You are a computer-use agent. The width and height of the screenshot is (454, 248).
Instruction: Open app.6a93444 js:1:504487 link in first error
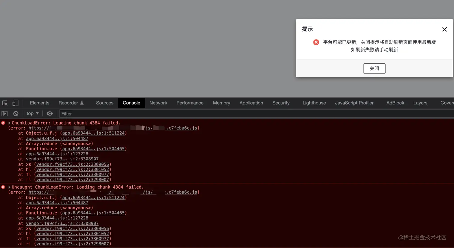[x=57, y=139]
